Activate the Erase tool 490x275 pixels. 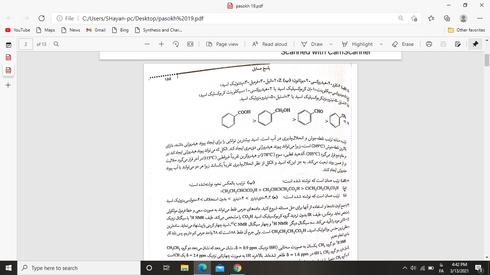pos(403,44)
